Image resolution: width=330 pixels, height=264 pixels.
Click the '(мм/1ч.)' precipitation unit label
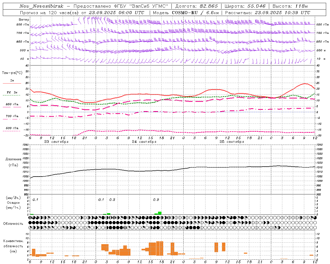pyautogui.click(x=13, y=208)
